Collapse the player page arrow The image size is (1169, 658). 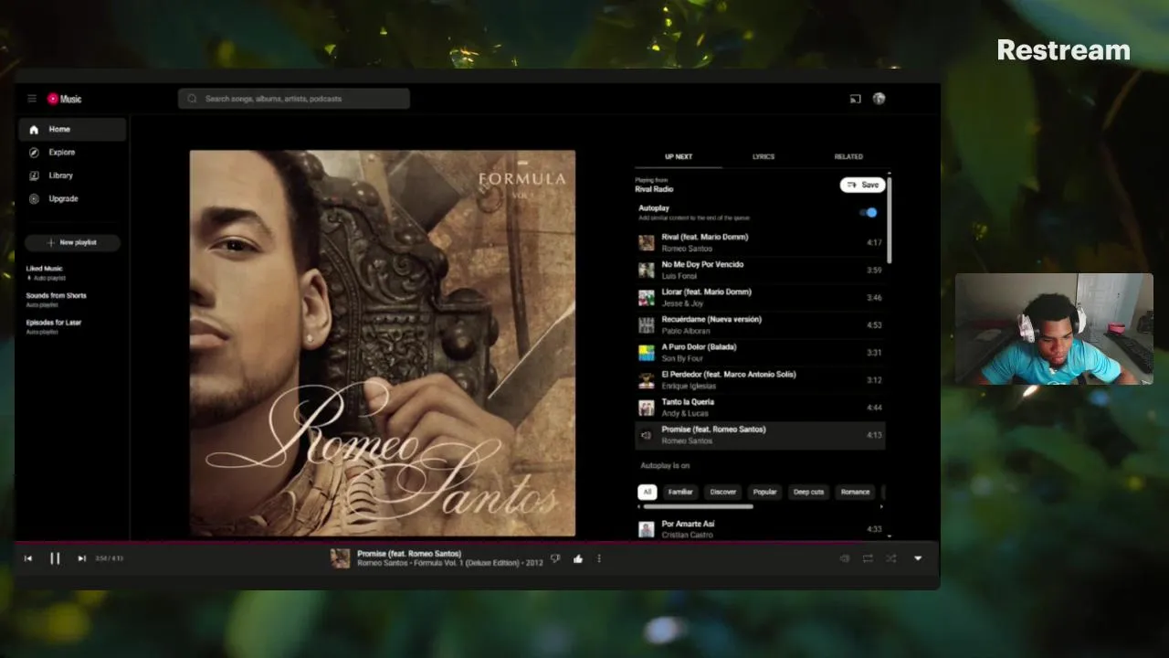tap(918, 558)
